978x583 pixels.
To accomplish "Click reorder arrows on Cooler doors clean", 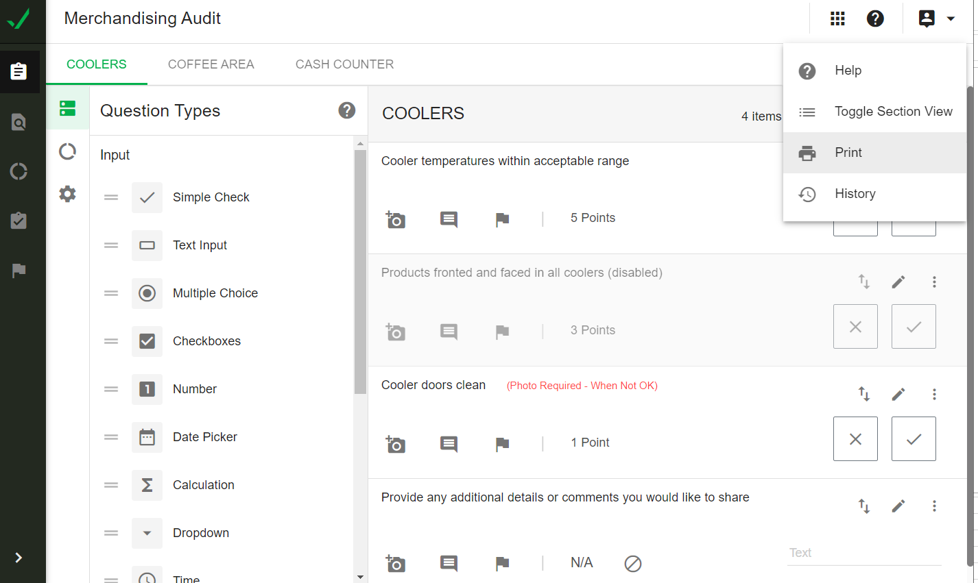I will coord(864,394).
